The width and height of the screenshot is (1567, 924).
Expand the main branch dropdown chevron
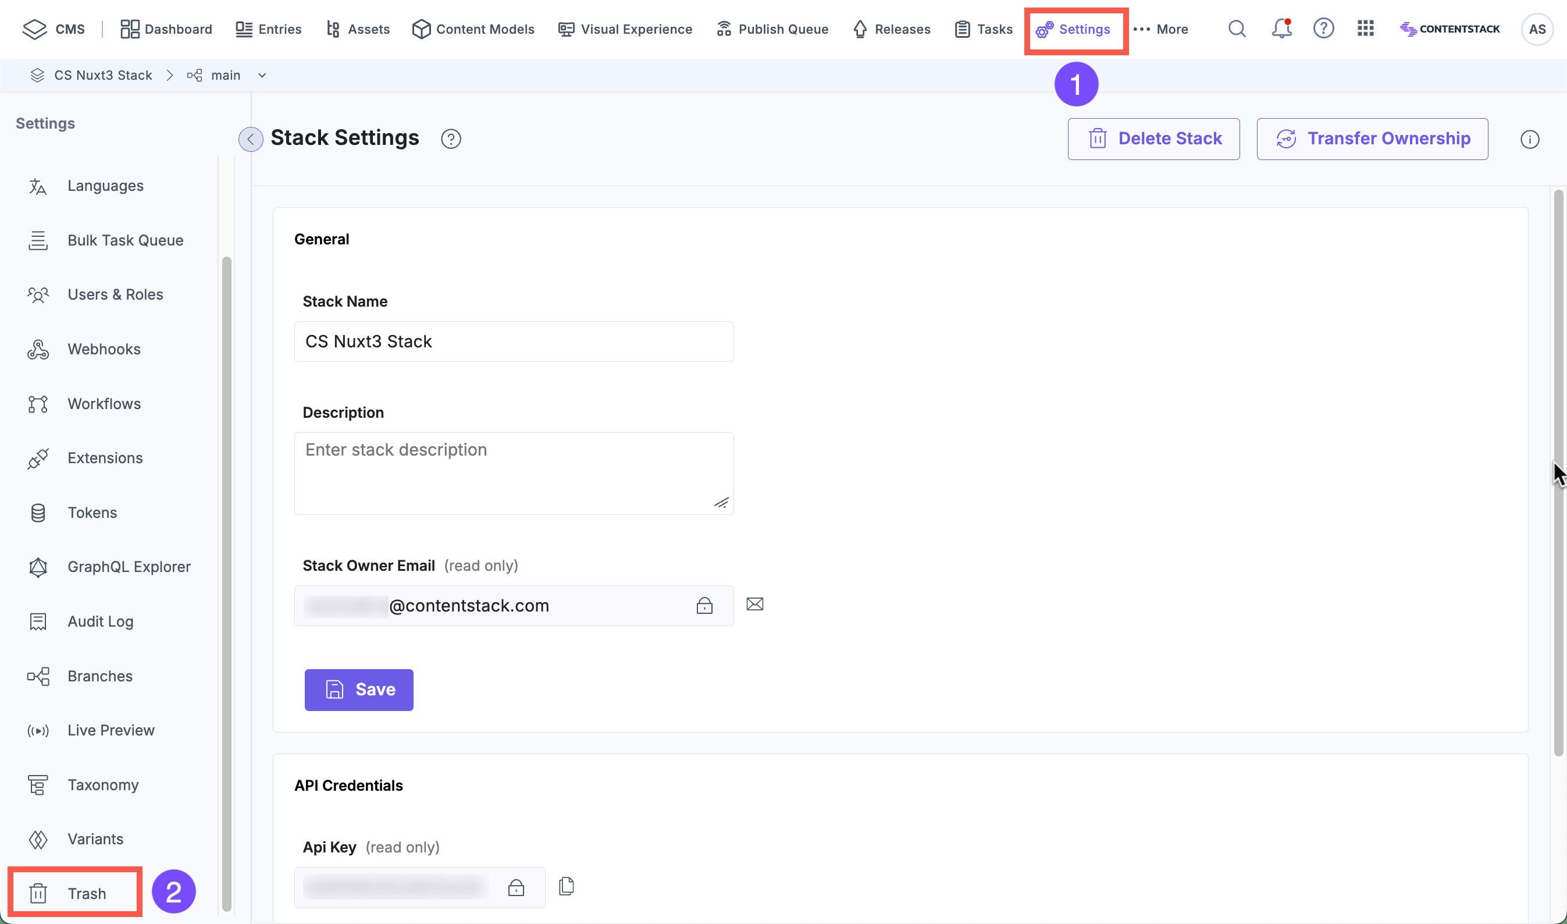pos(262,75)
